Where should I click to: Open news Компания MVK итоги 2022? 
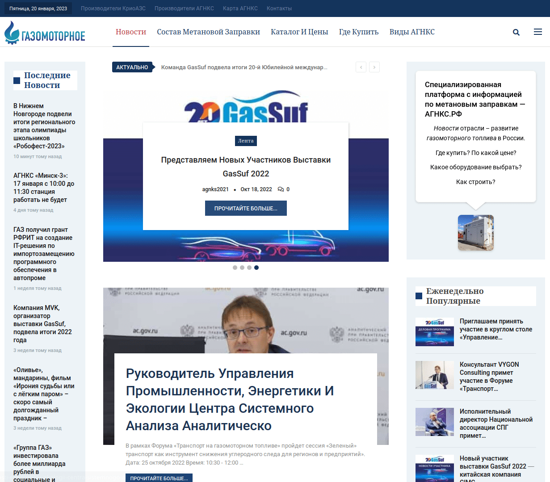coord(42,324)
